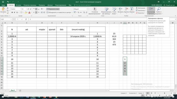Click the Заполнить fill button
The width and height of the screenshot is (177, 99).
[x=141, y=10]
